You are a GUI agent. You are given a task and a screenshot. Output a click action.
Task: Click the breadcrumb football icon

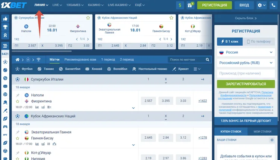[x=28, y=59]
